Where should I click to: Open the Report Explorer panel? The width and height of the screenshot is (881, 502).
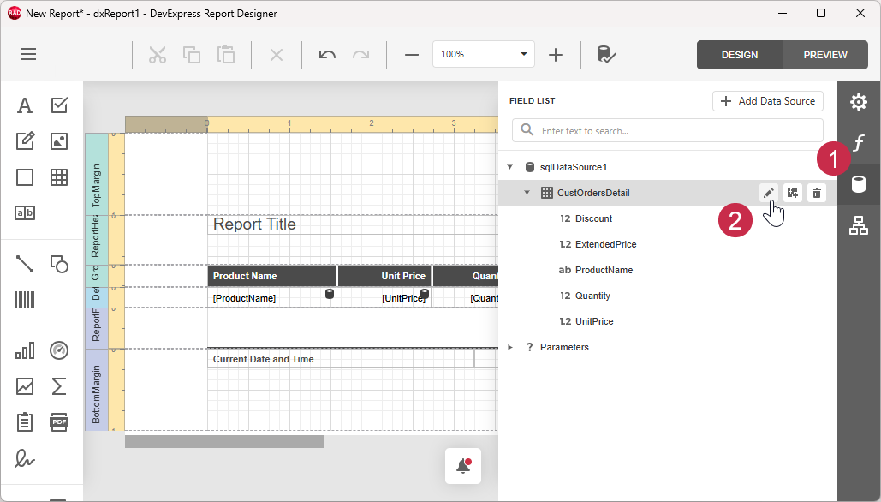coord(859,225)
